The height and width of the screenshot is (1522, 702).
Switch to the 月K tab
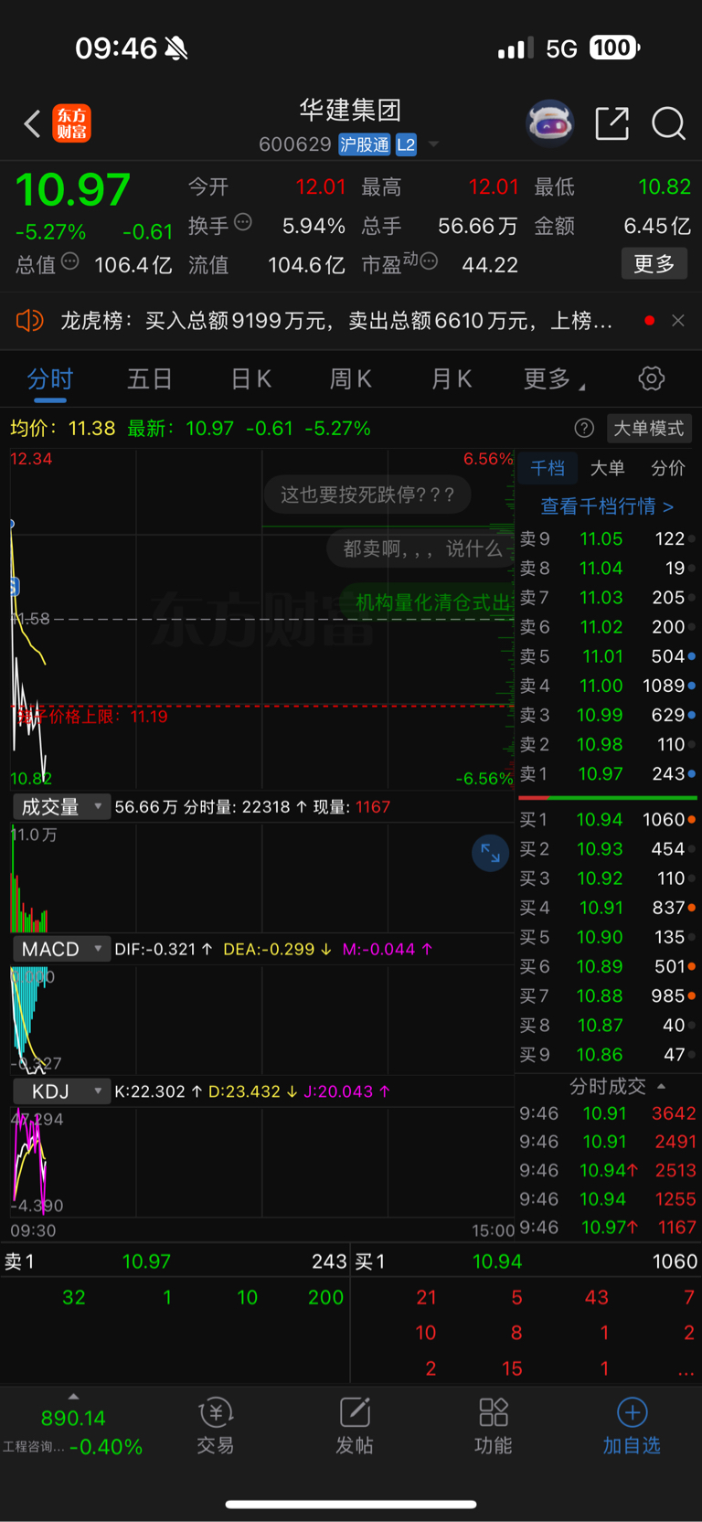pyautogui.click(x=451, y=378)
